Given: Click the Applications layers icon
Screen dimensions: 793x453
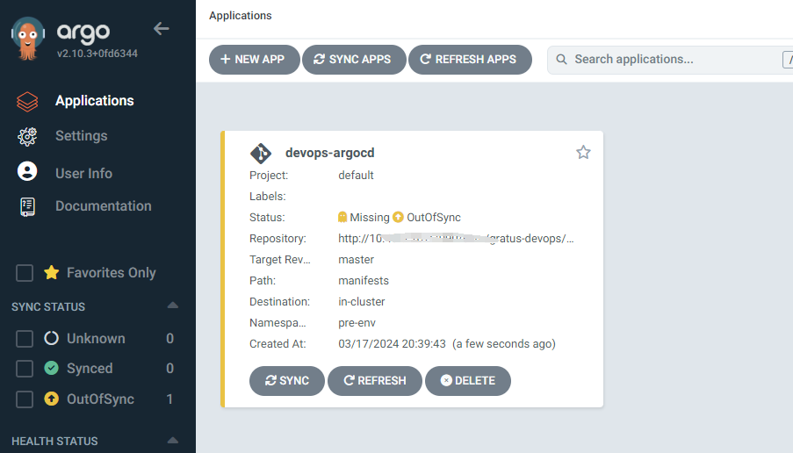Looking at the screenshot, I should click(27, 102).
